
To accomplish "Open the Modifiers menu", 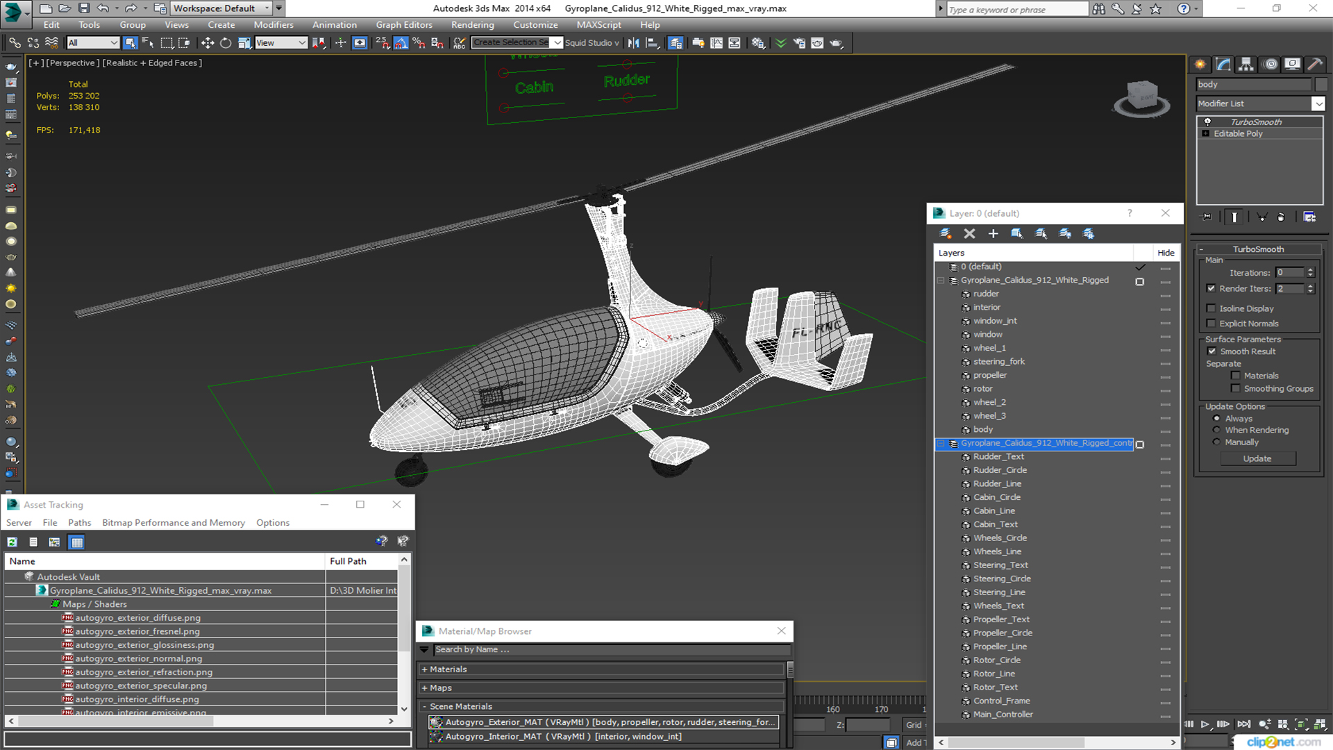I will tap(273, 25).
